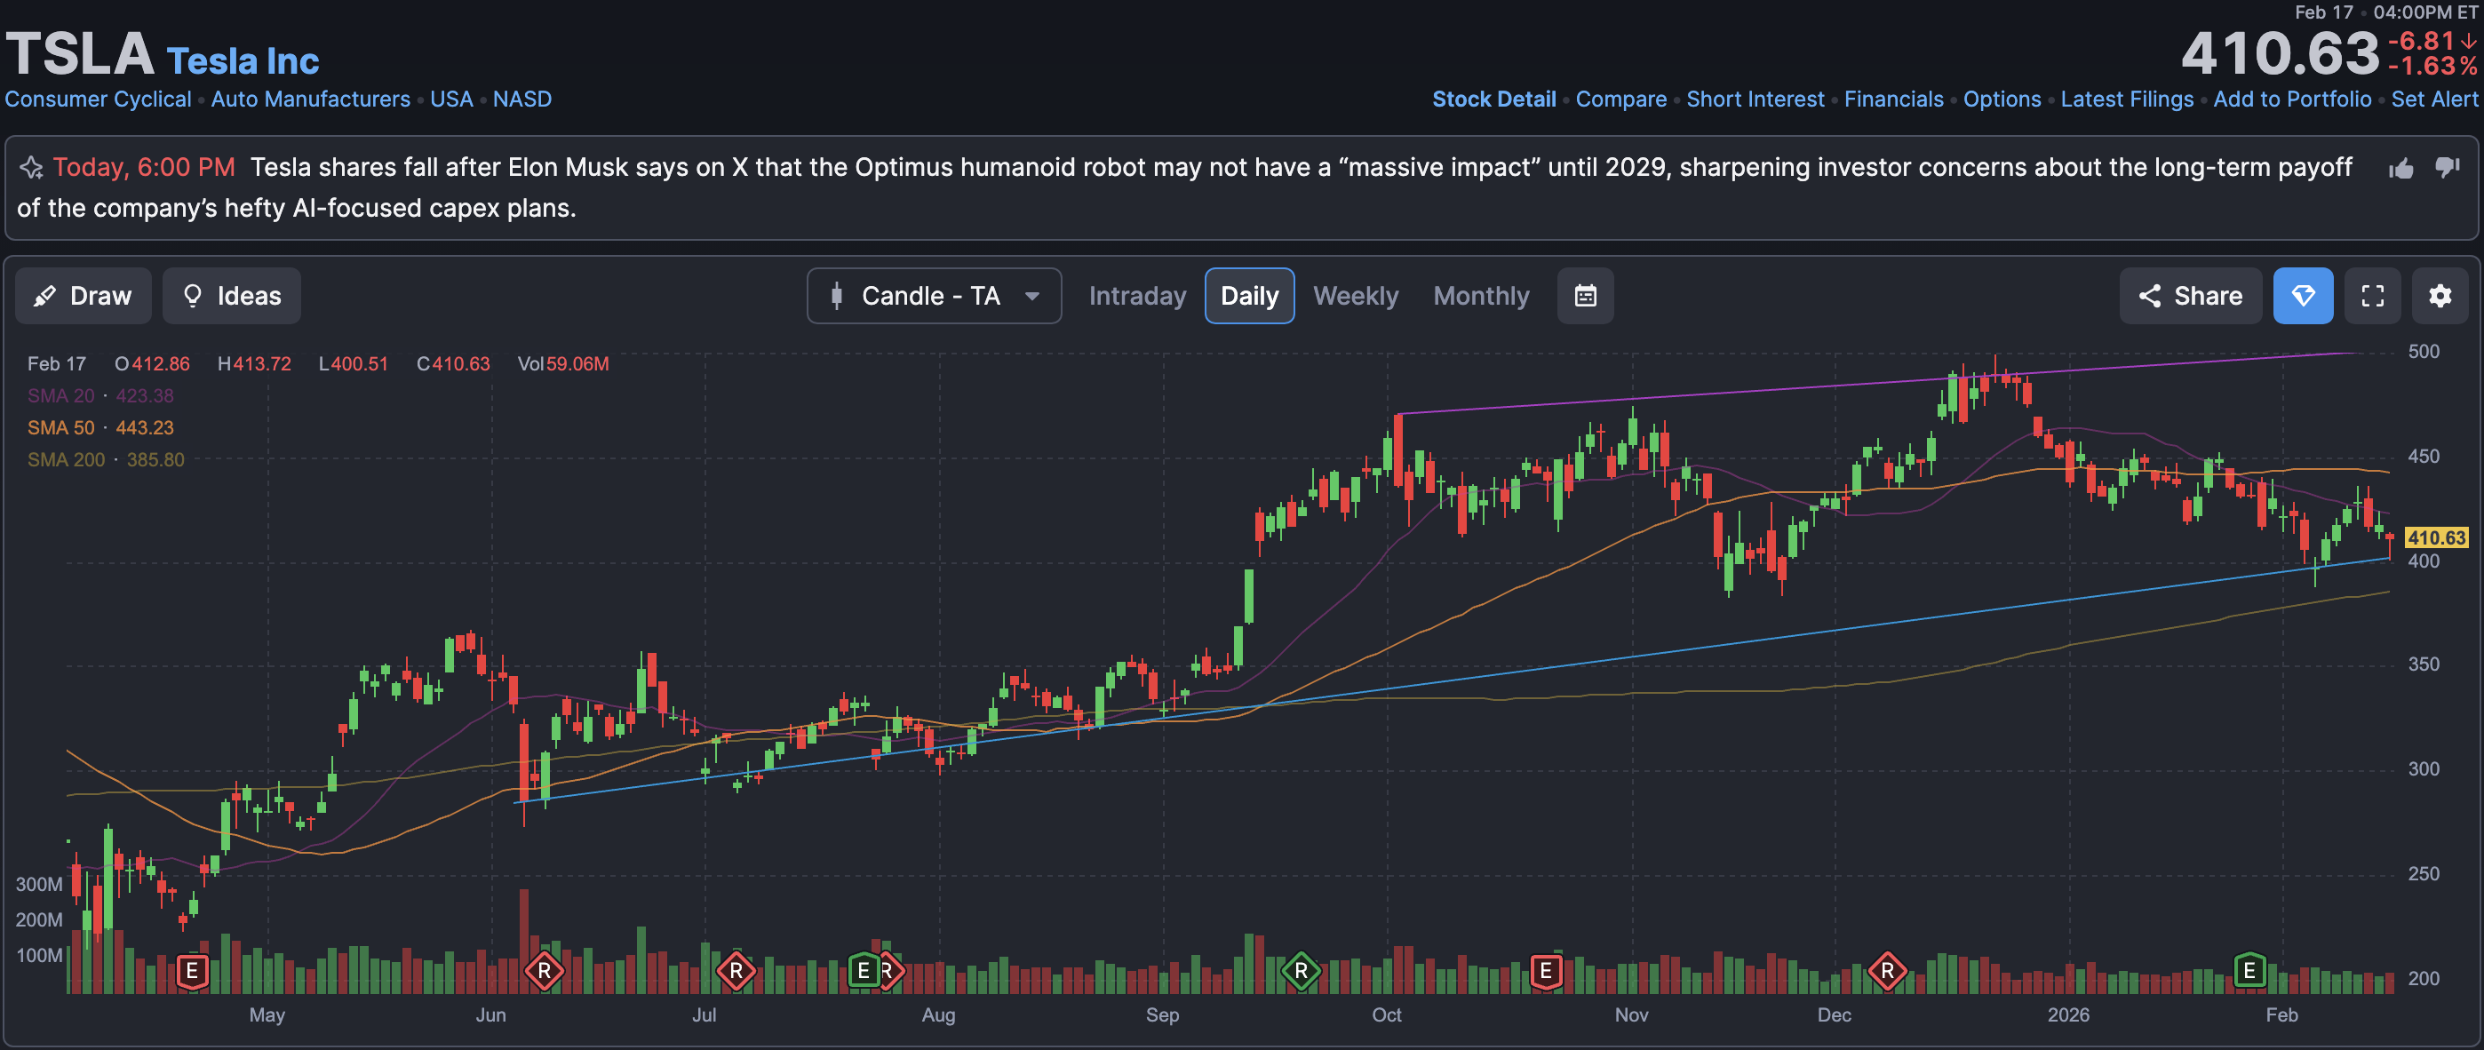
Task: Open the Ideas panel
Action: click(x=231, y=296)
